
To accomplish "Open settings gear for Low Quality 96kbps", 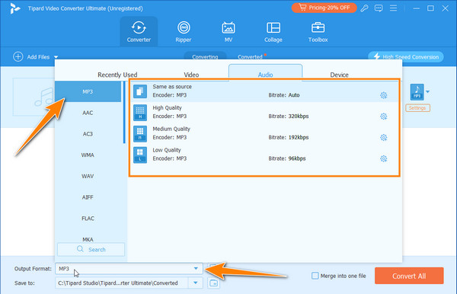I will (x=384, y=158).
